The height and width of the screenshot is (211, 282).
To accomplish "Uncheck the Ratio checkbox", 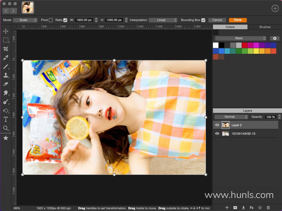I will point(65,20).
